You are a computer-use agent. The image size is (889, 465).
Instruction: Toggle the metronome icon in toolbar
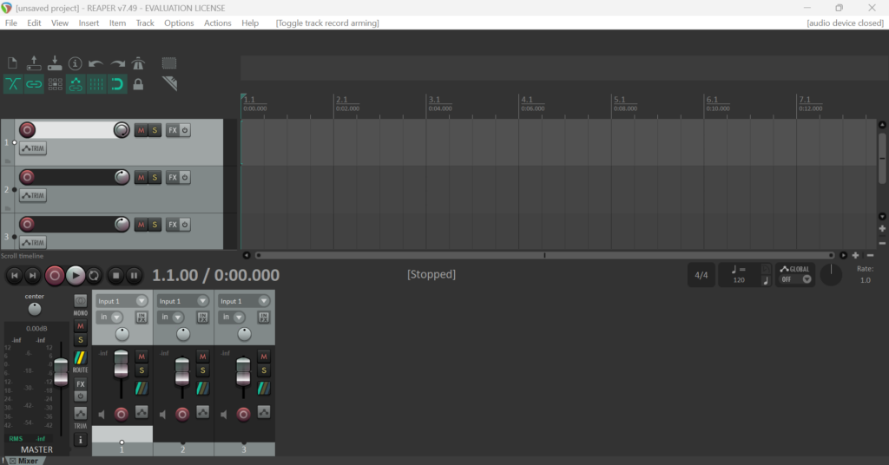(138, 62)
